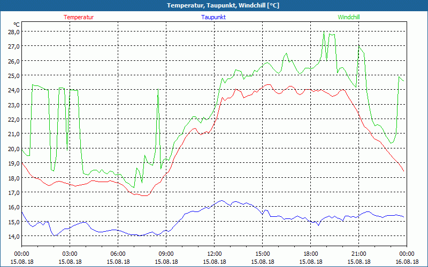Click the 14,0 y-axis value
This screenshot has height=267, width=428.
(x=14, y=236)
